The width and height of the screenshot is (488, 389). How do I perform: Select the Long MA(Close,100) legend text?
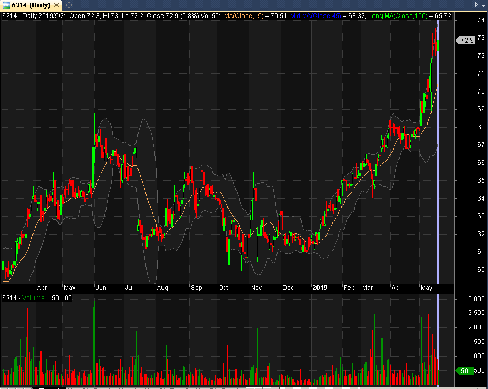[x=398, y=15]
